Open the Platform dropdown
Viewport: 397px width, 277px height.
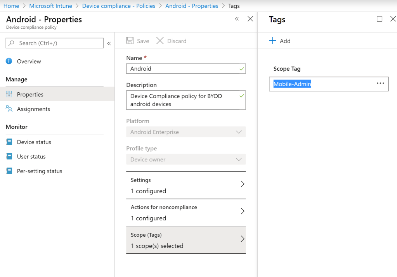pos(186,132)
